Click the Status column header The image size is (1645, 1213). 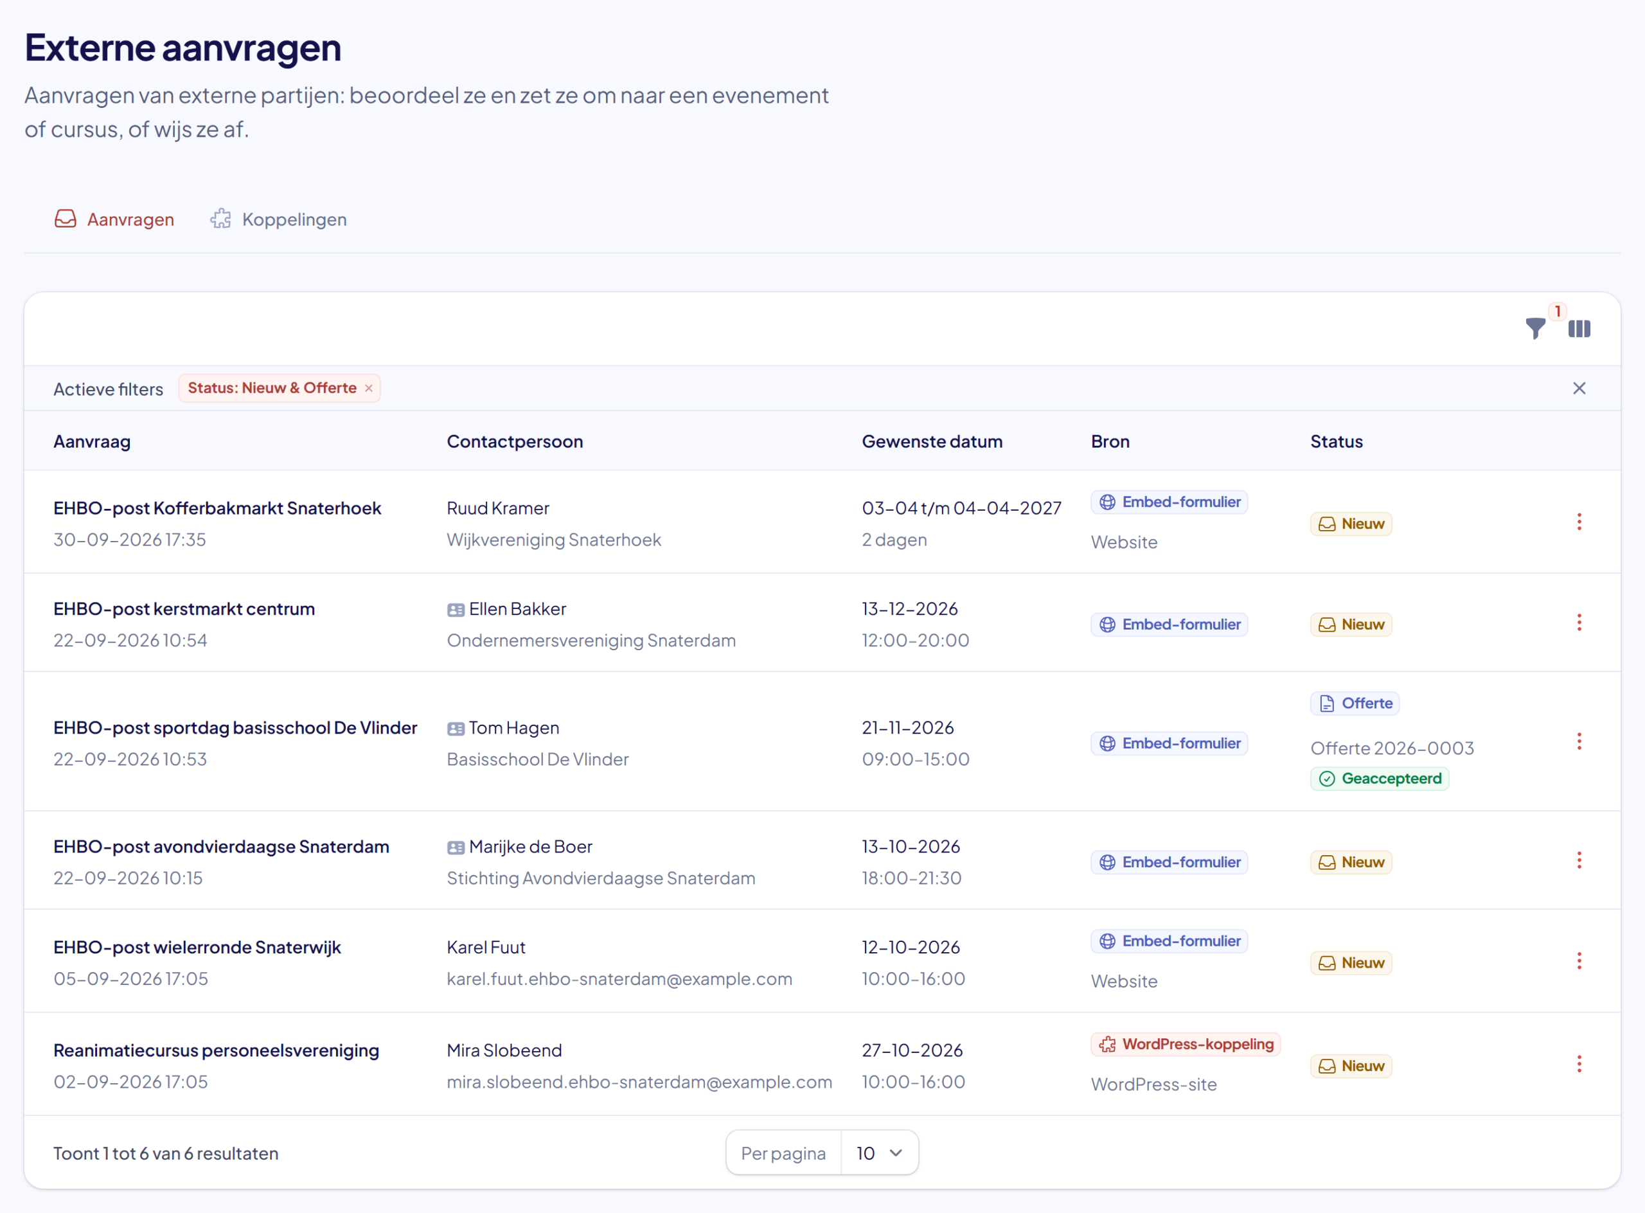1337,441
